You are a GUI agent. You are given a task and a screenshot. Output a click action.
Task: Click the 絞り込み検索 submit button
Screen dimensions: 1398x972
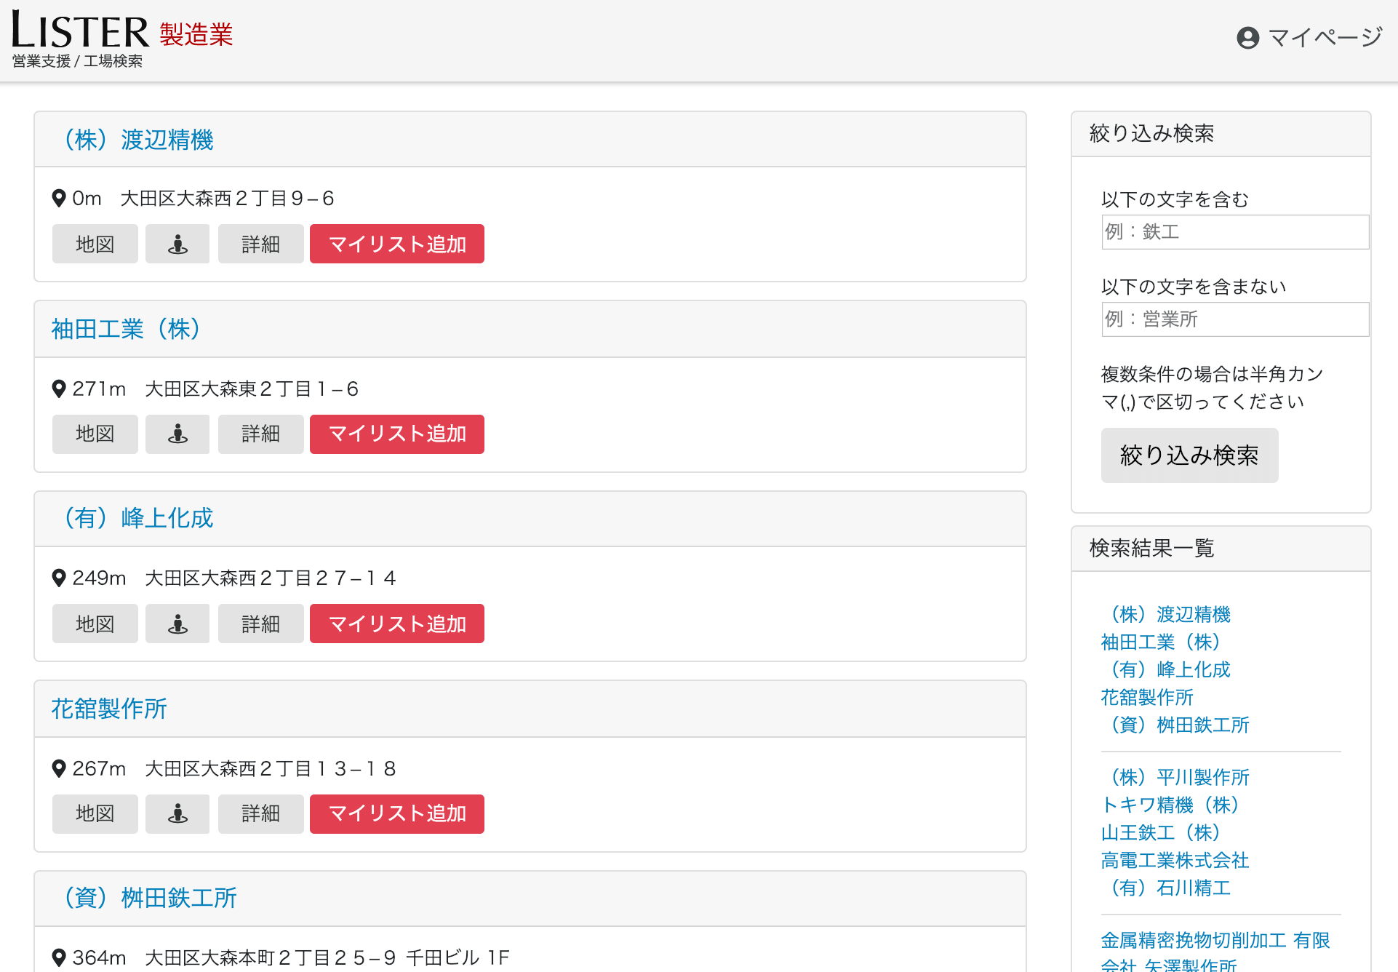(x=1189, y=455)
